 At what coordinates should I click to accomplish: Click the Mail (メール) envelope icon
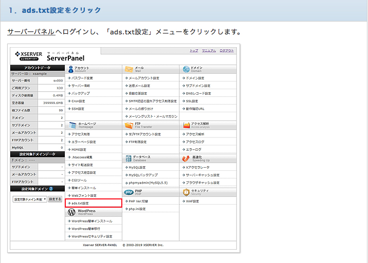tap(129, 69)
